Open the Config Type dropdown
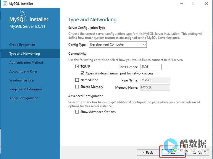This screenshot has width=213, height=159. (x=118, y=45)
